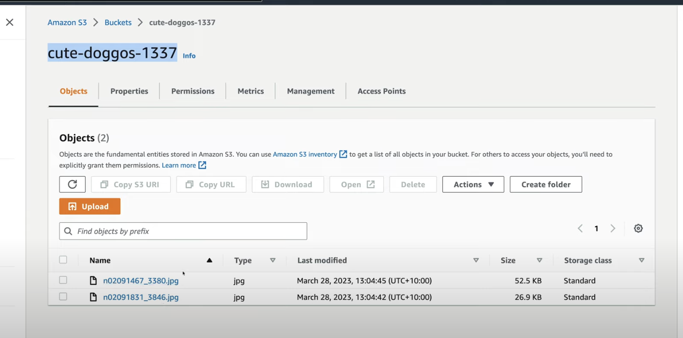
Task: Click the Objects (2) section heading
Action: point(84,138)
